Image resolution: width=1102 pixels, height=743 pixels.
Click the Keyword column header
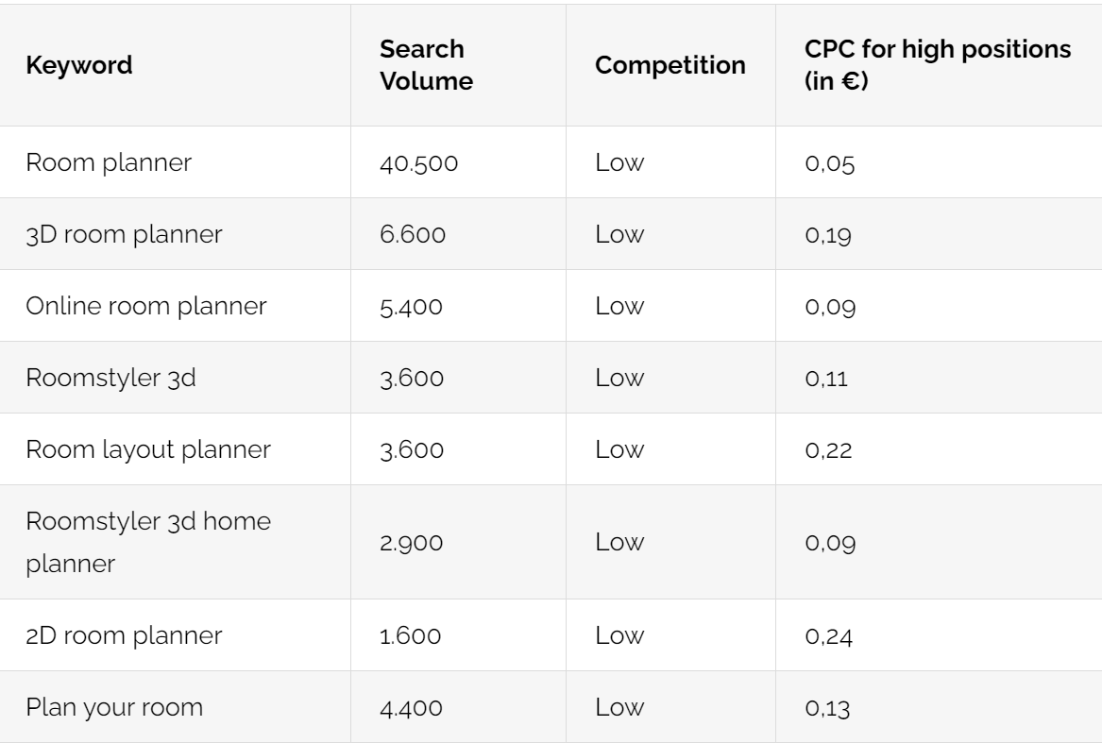click(x=78, y=65)
